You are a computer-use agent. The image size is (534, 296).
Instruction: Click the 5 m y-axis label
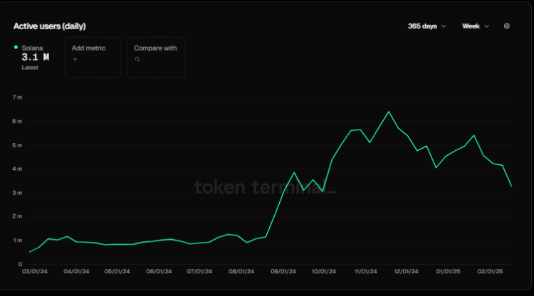click(x=17, y=145)
